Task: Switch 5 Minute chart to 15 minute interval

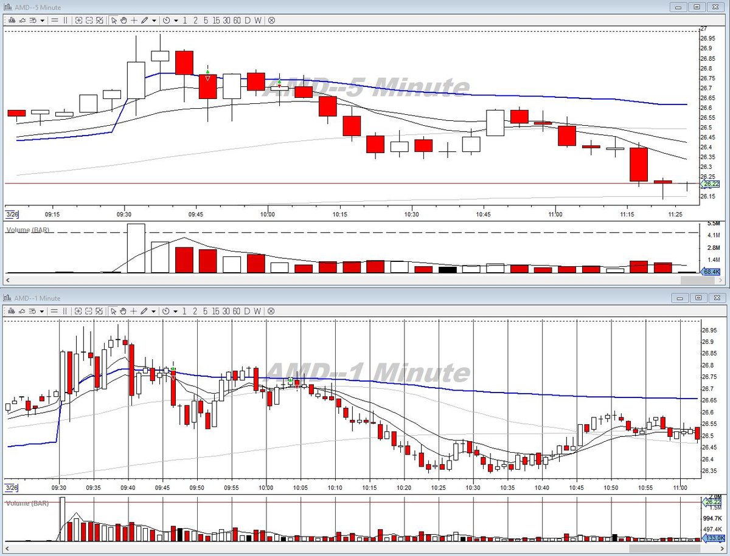Action: point(216,20)
